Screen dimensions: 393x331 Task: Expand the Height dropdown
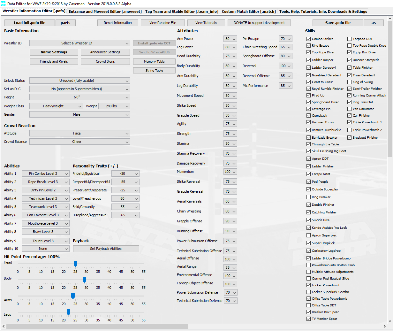click(x=80, y=97)
